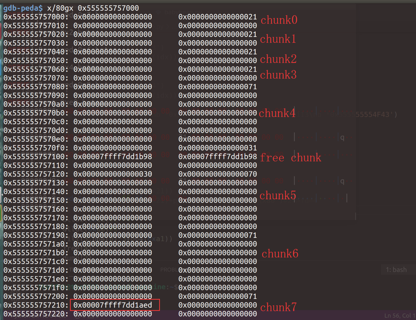Click the red chunk2 annotation label
Screen dimensions: 416x320
coord(278,59)
